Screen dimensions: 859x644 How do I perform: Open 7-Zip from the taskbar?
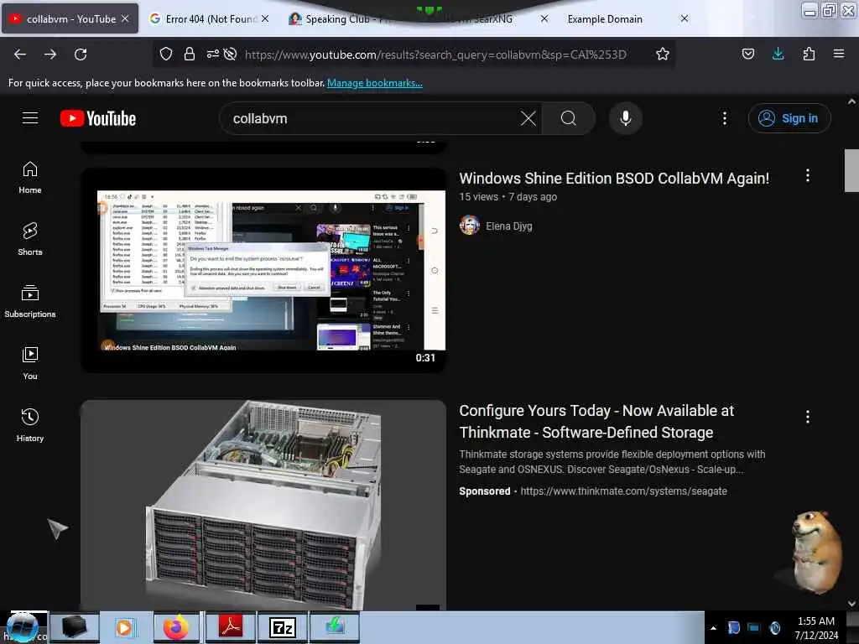283,627
